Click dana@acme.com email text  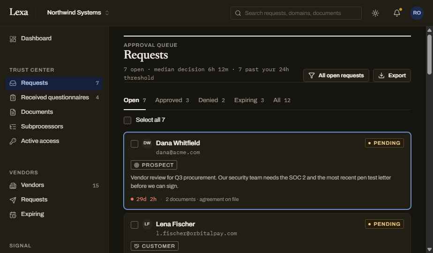coord(178,152)
